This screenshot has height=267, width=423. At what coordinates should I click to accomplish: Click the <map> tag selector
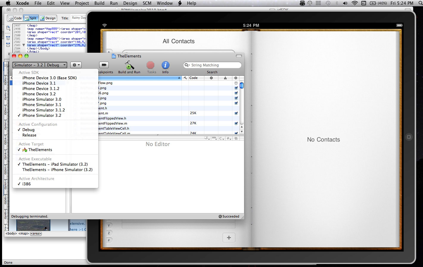[24, 234]
